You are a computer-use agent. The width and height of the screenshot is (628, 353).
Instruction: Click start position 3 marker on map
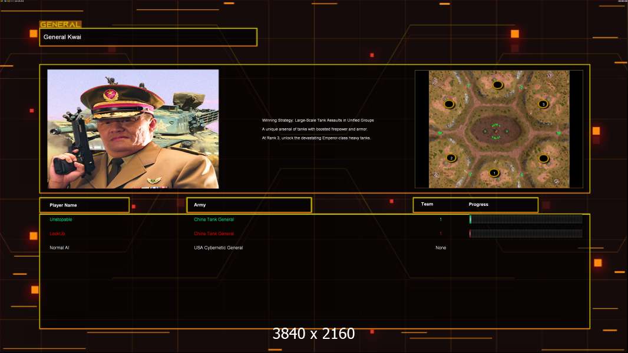543,104
